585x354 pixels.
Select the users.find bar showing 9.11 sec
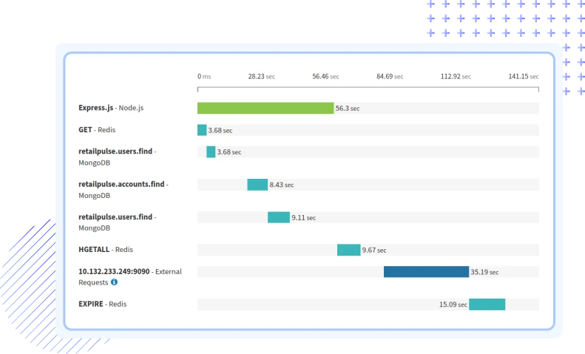[x=279, y=217]
